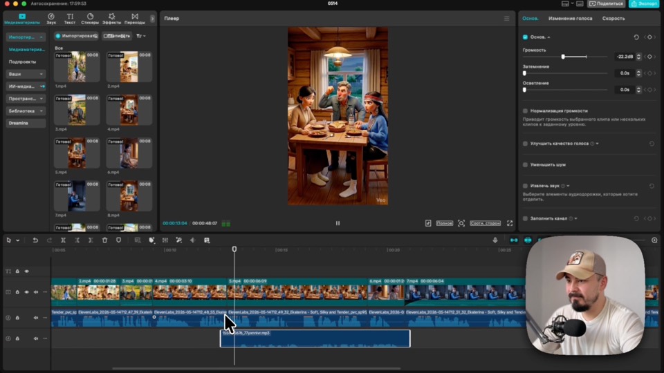Open the Переходы transitions tab

click(135, 19)
